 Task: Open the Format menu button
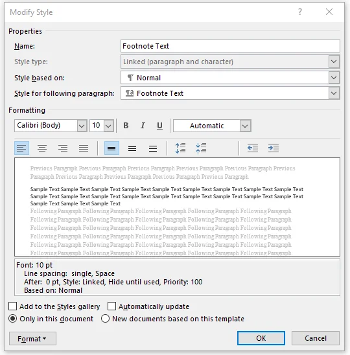click(32, 338)
